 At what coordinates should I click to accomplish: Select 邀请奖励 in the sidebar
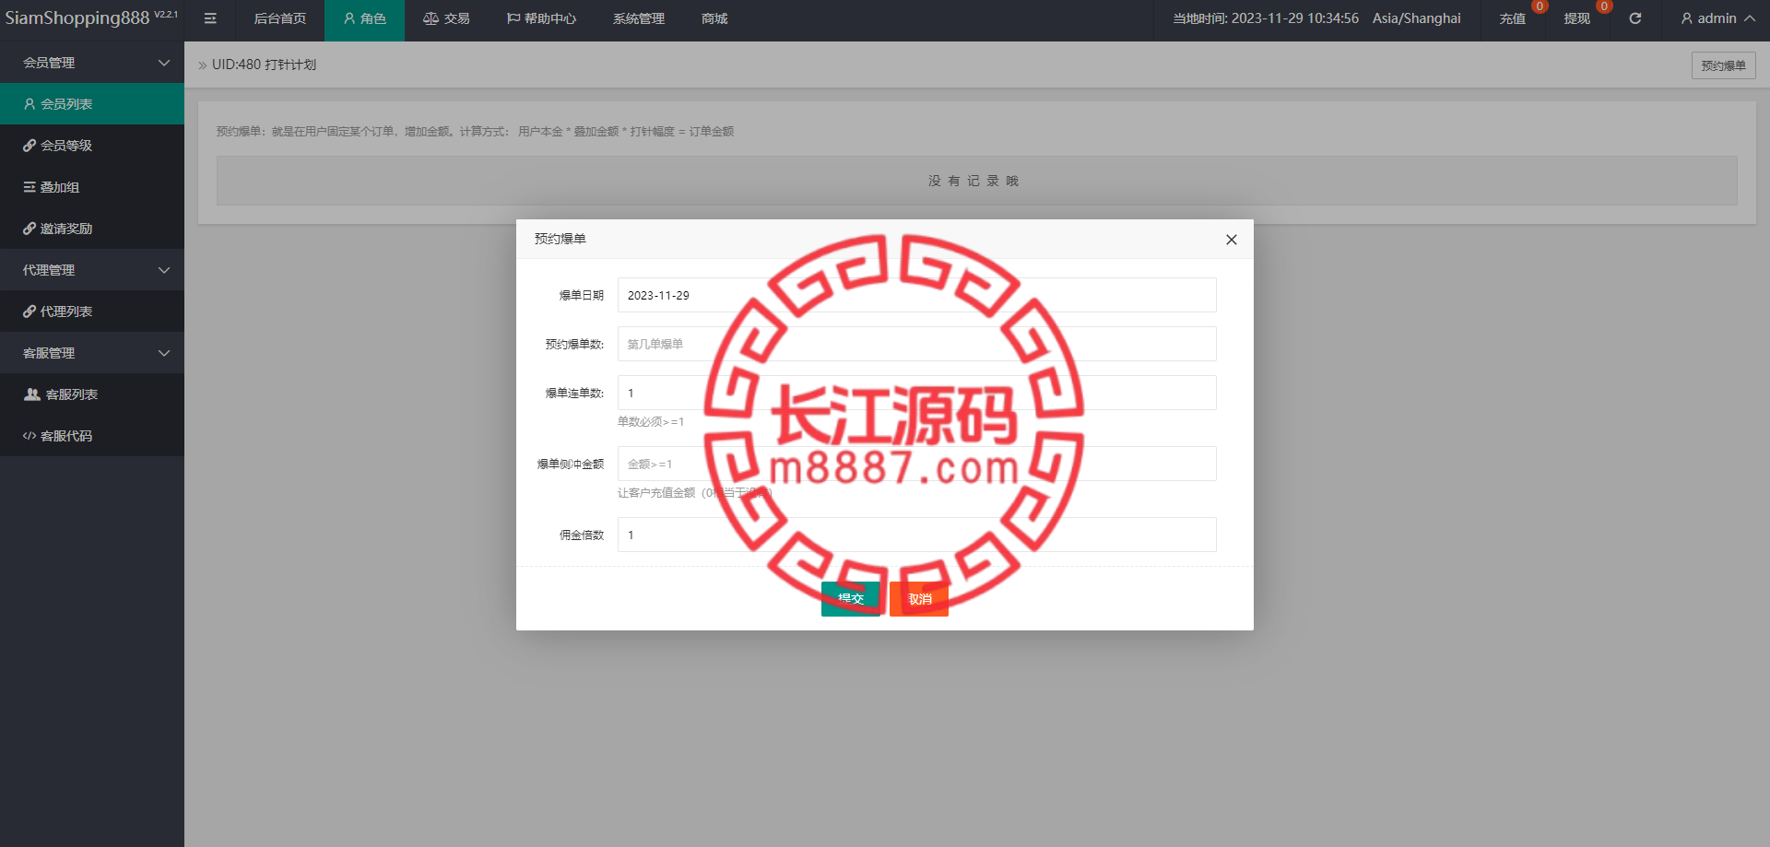[92, 229]
